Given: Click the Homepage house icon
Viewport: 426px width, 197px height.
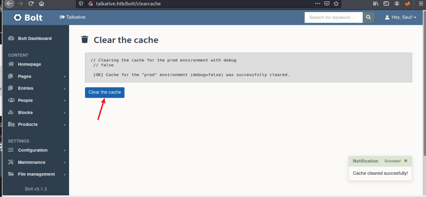Looking at the screenshot, I should click(11, 64).
